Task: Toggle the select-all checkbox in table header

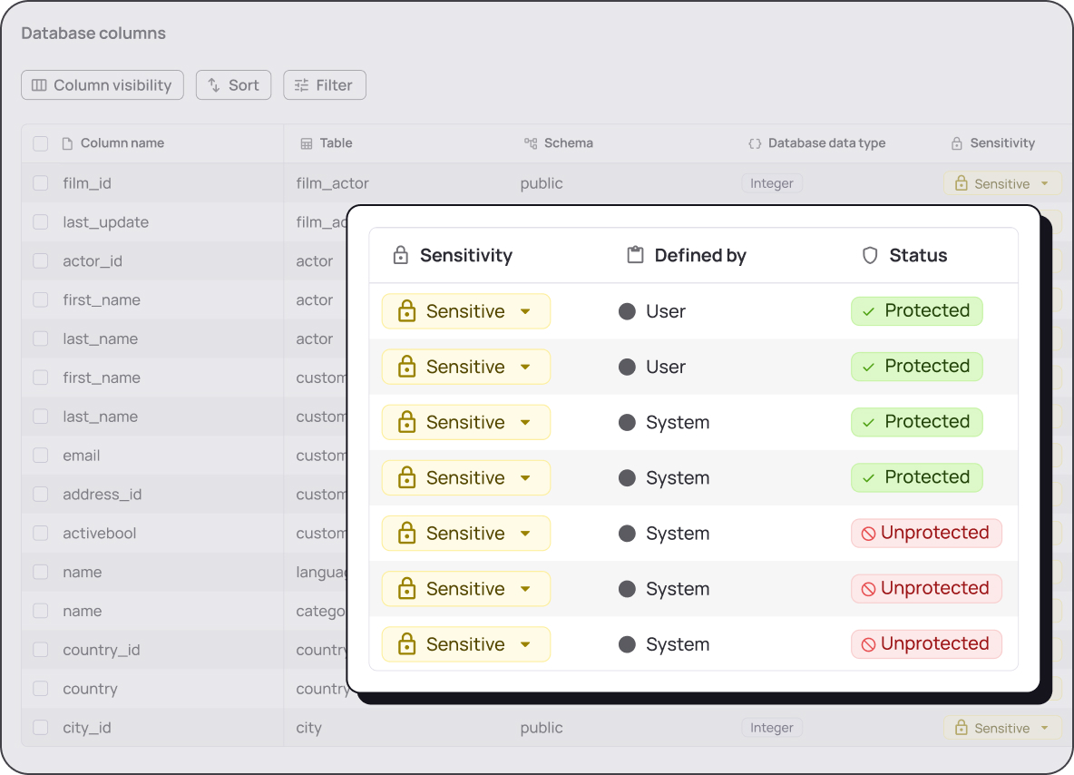Action: tap(41, 143)
